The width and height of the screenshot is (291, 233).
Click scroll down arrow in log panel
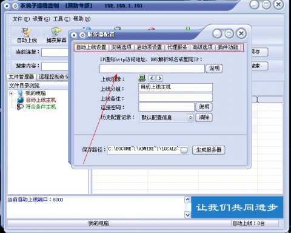pyautogui.click(x=187, y=215)
